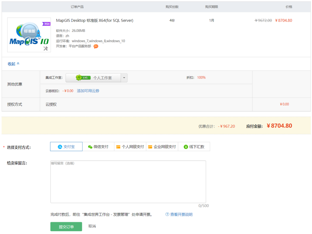
Task: Click the 添加可用云券 link
Action: coord(88,91)
